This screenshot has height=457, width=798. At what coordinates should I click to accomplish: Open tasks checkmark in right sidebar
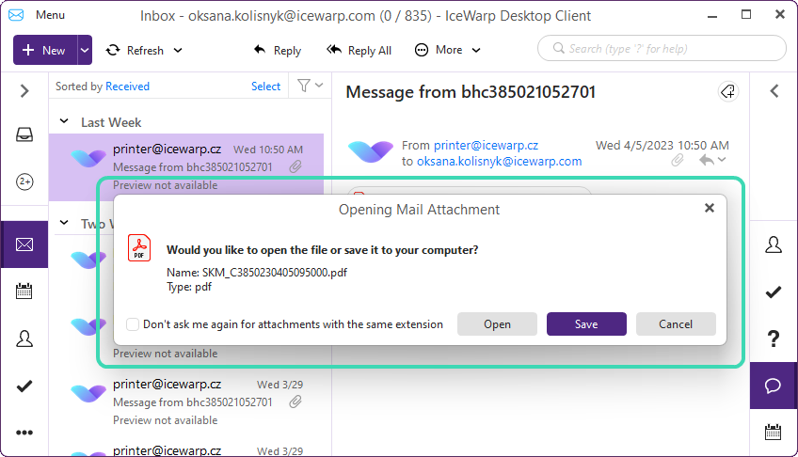(x=774, y=292)
